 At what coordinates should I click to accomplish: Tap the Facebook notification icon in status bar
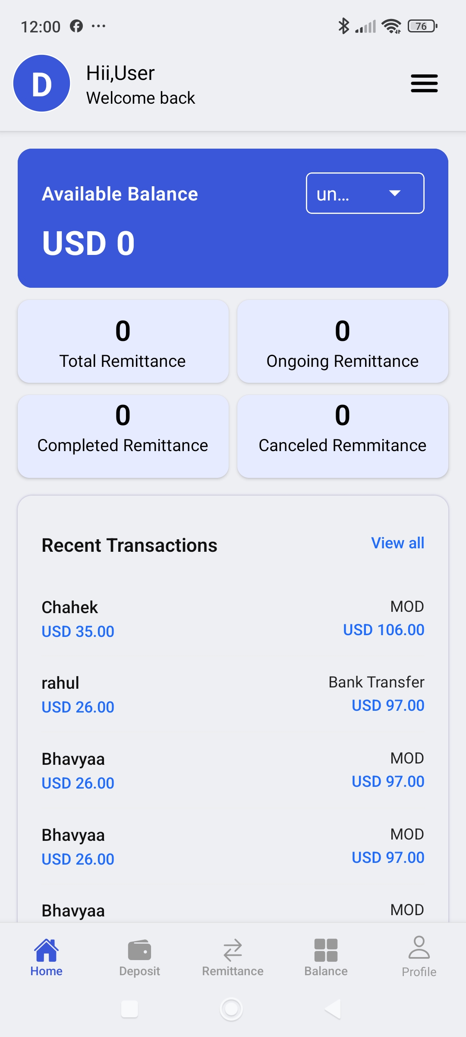point(76,26)
